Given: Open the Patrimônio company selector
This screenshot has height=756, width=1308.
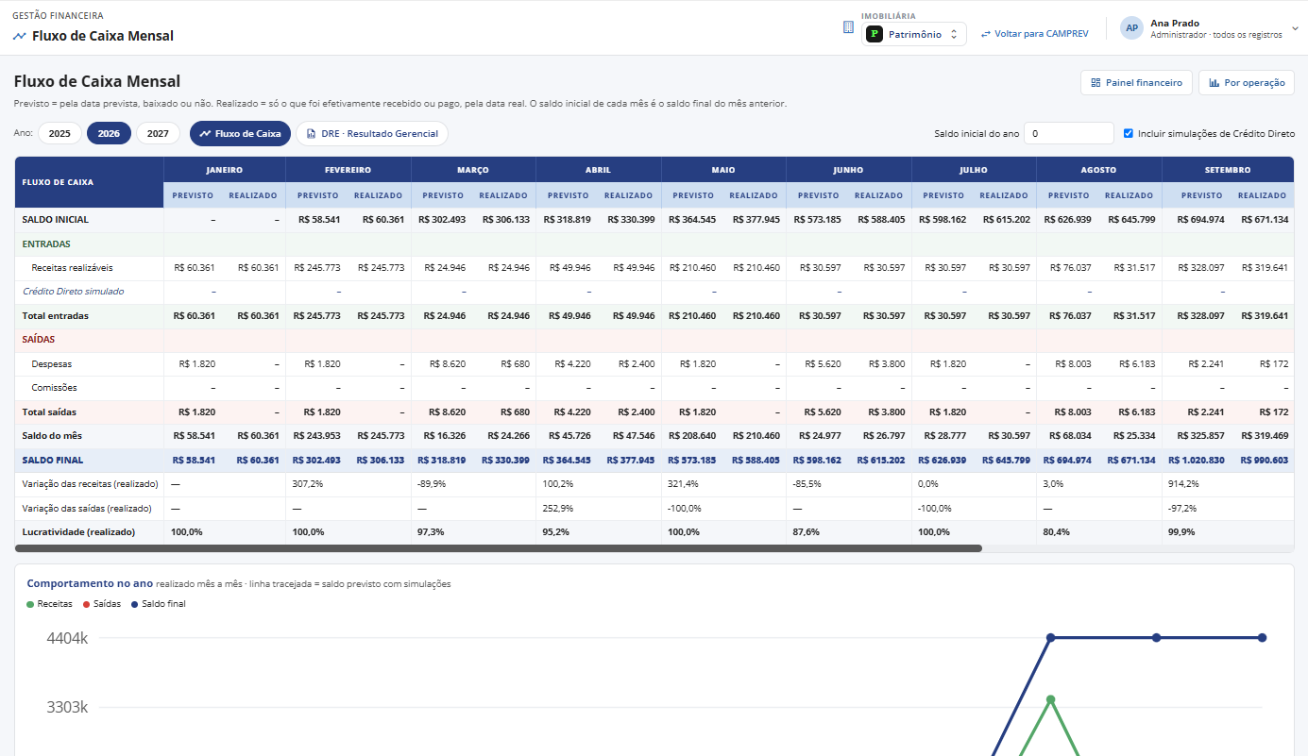Looking at the screenshot, I should (913, 34).
